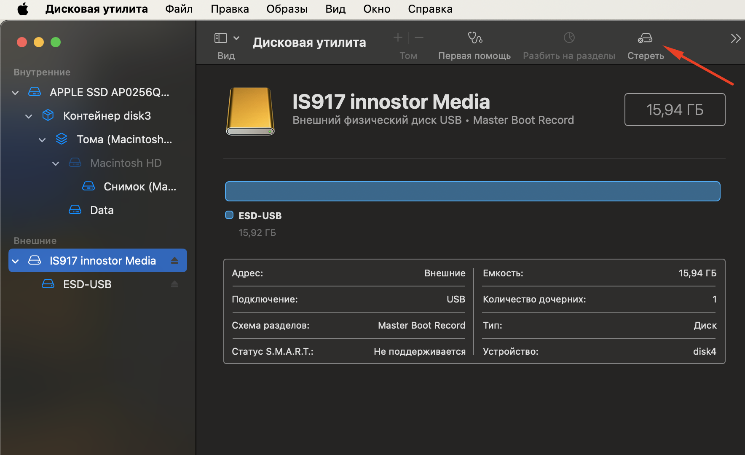Click the disk4 device value
This screenshot has width=745, height=455.
tap(705, 351)
